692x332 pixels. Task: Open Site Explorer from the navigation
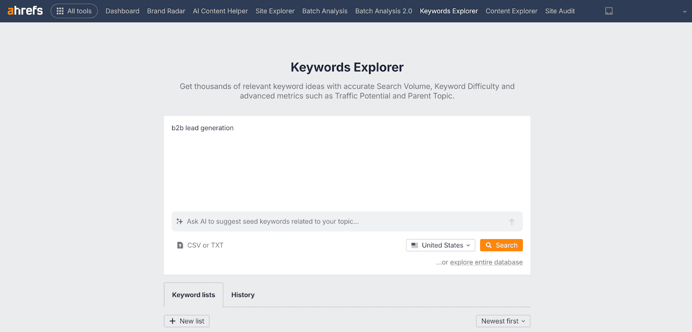point(275,11)
